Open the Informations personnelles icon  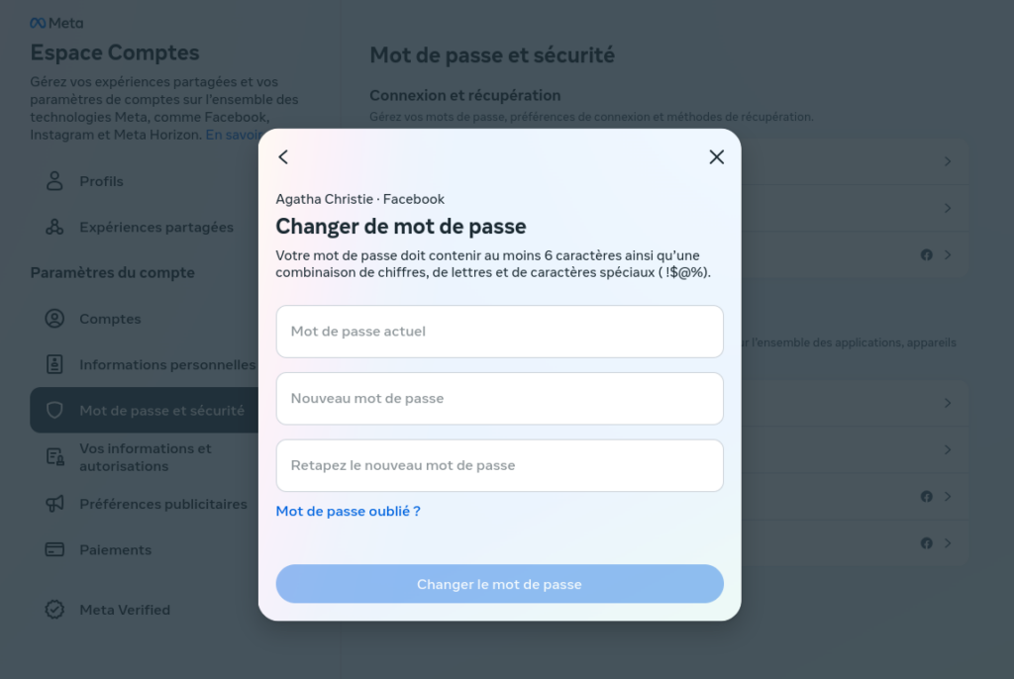[x=55, y=364]
